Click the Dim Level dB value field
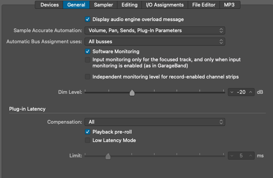Screen dimensions: 273x178 click(x=241, y=92)
